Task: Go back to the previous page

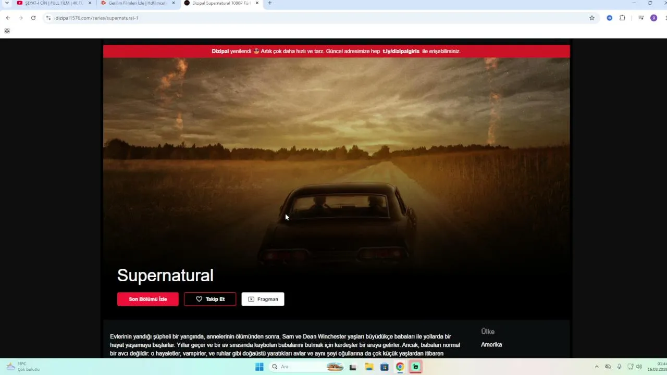Action: click(x=8, y=18)
